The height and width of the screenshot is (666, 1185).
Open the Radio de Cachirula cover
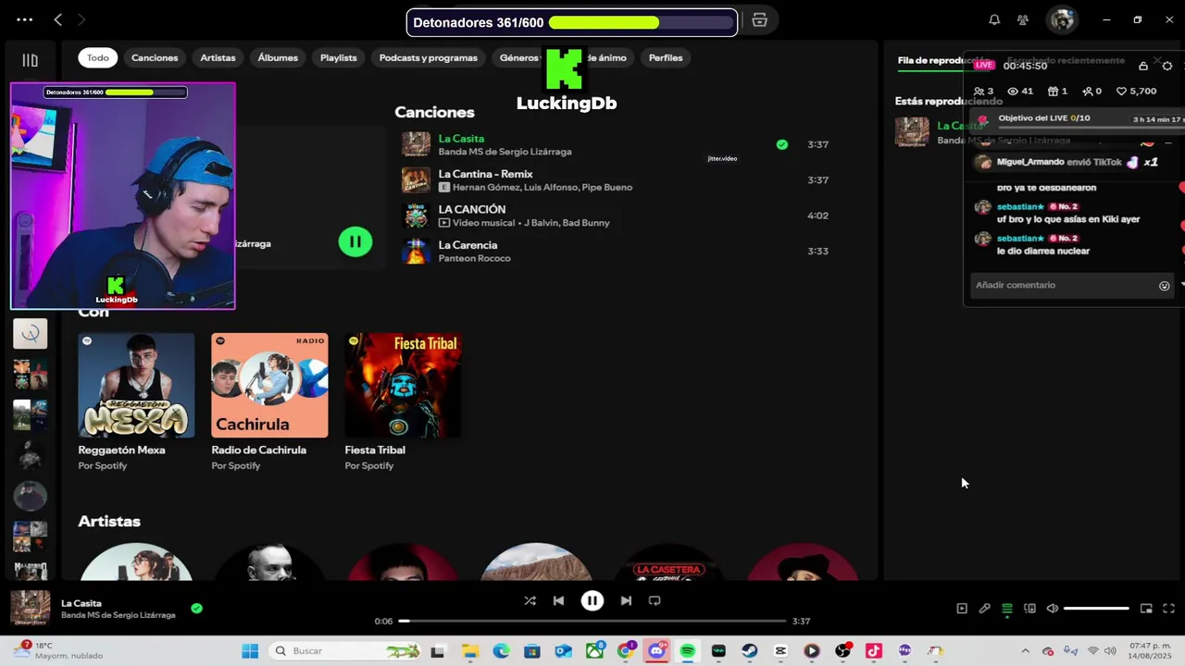(269, 385)
